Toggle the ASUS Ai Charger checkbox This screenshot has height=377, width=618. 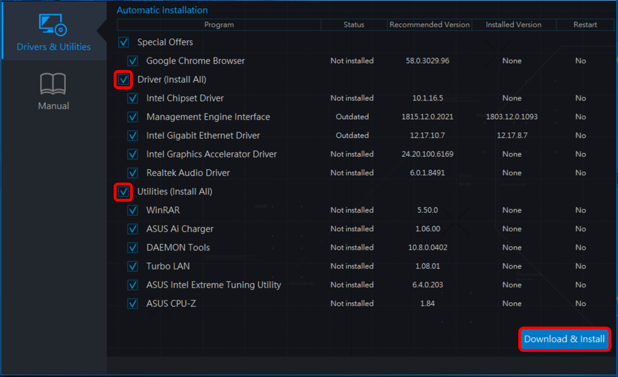click(133, 229)
